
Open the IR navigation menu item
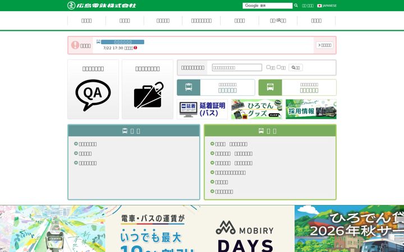click(278, 21)
